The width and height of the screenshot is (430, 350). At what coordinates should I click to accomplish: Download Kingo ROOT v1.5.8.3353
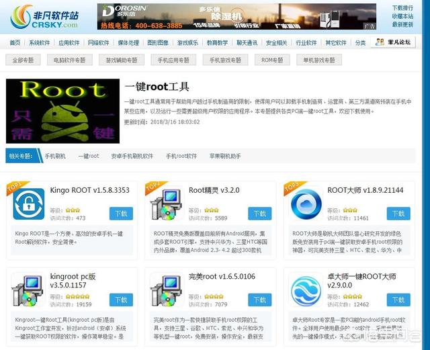[121, 214]
